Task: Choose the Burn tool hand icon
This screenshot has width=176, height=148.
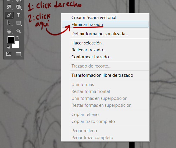Action: point(19,7)
